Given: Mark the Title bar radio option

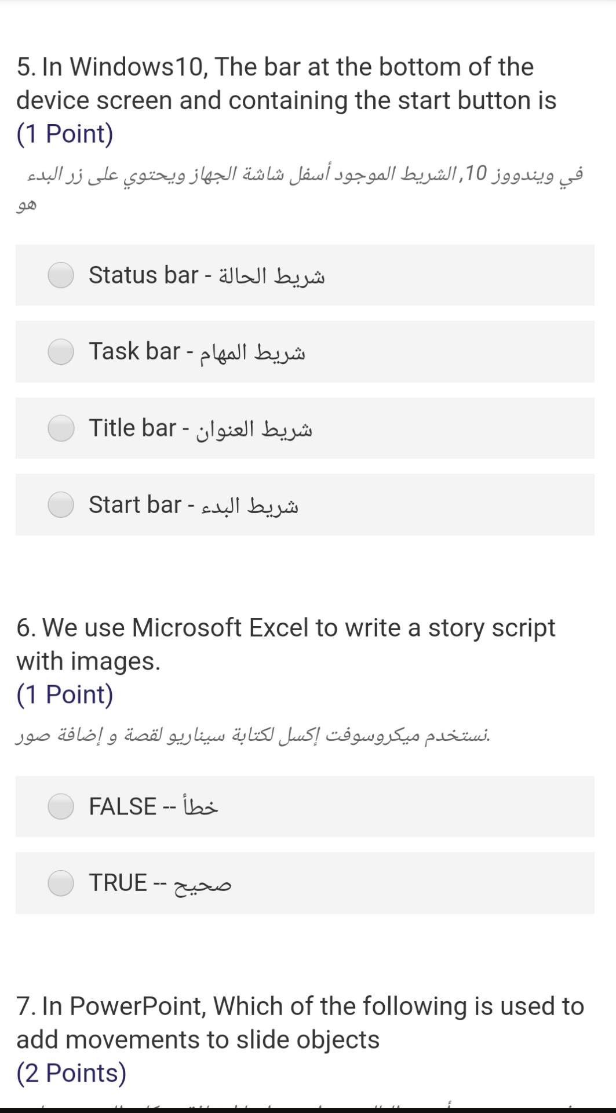Looking at the screenshot, I should (x=61, y=428).
